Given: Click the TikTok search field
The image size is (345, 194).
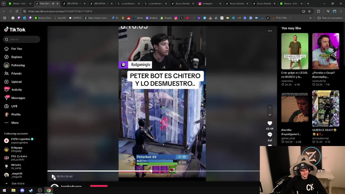Looking at the screenshot, I should pos(22,39).
